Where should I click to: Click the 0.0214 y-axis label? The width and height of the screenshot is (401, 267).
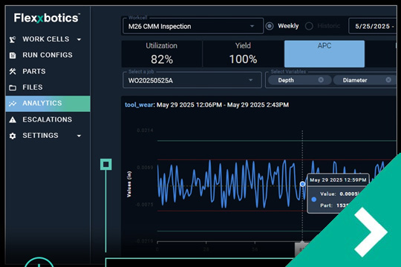pyautogui.click(x=145, y=131)
